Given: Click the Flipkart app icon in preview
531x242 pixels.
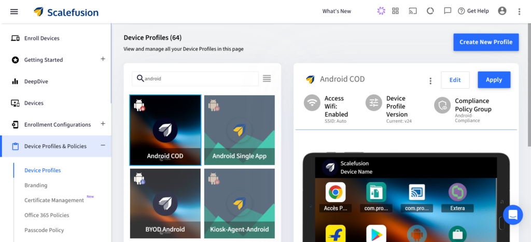Looking at the screenshot, I should pyautogui.click(x=336, y=234).
